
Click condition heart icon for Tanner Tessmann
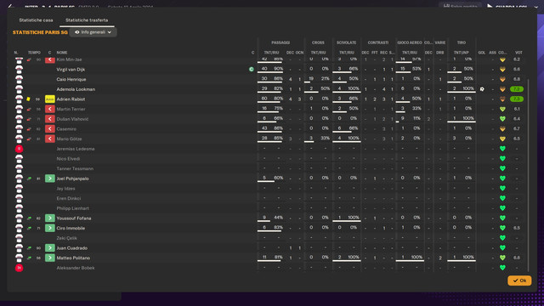(502, 168)
